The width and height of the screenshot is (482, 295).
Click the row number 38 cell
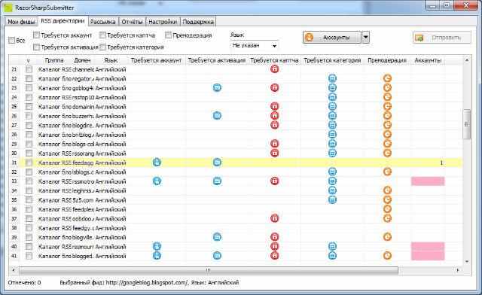click(x=14, y=228)
